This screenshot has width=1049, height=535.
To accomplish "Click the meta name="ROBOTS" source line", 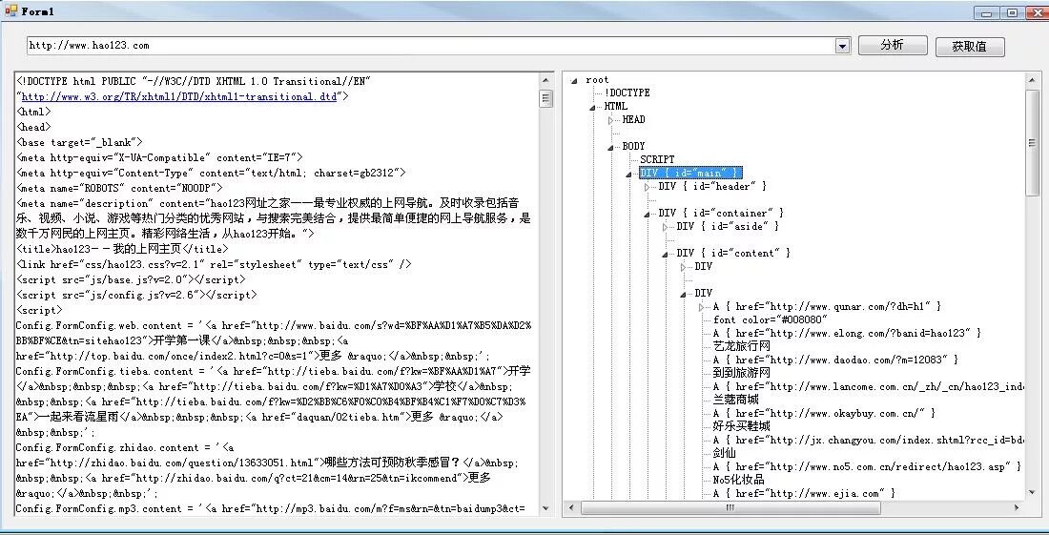I will pos(119,188).
